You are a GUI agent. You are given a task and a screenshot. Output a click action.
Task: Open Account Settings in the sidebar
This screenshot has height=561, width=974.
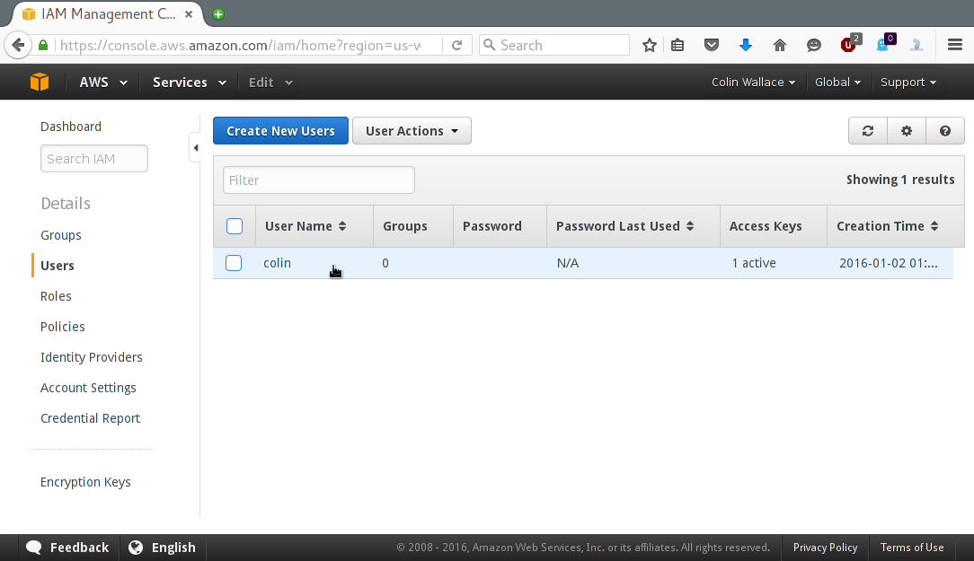click(88, 388)
